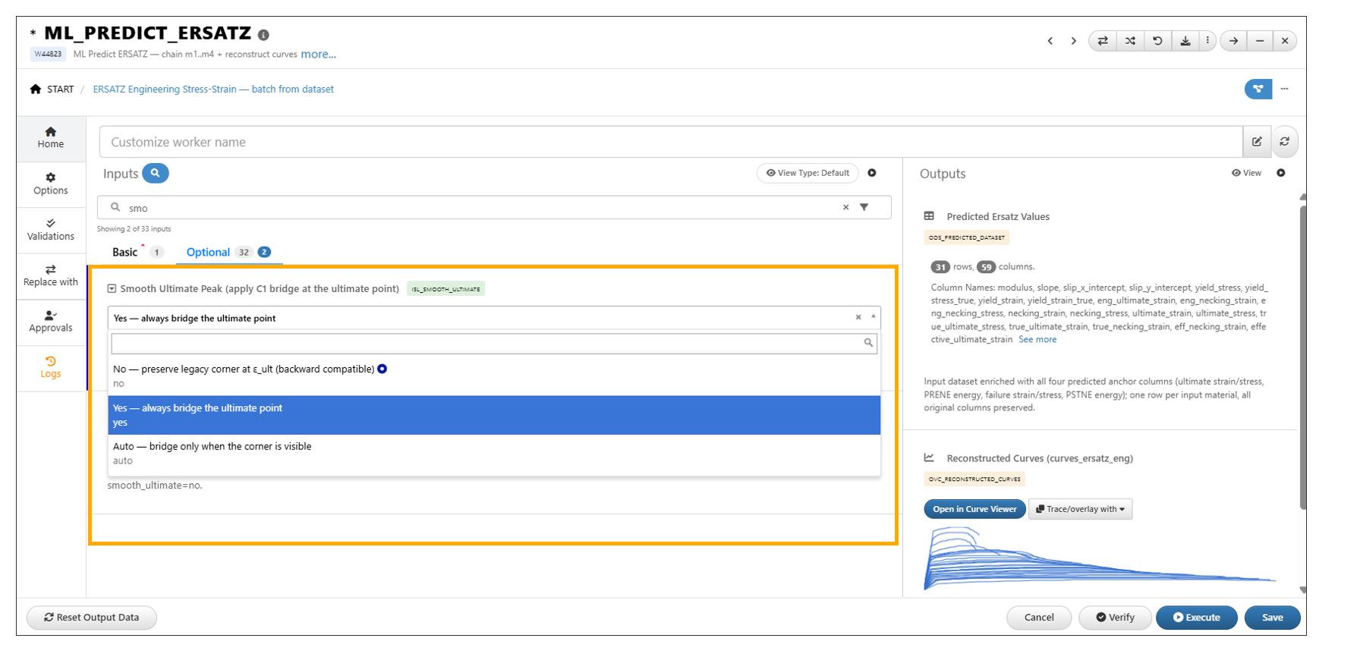Click the Execute button
Screen dimensions: 1360x654
pyautogui.click(x=1196, y=618)
